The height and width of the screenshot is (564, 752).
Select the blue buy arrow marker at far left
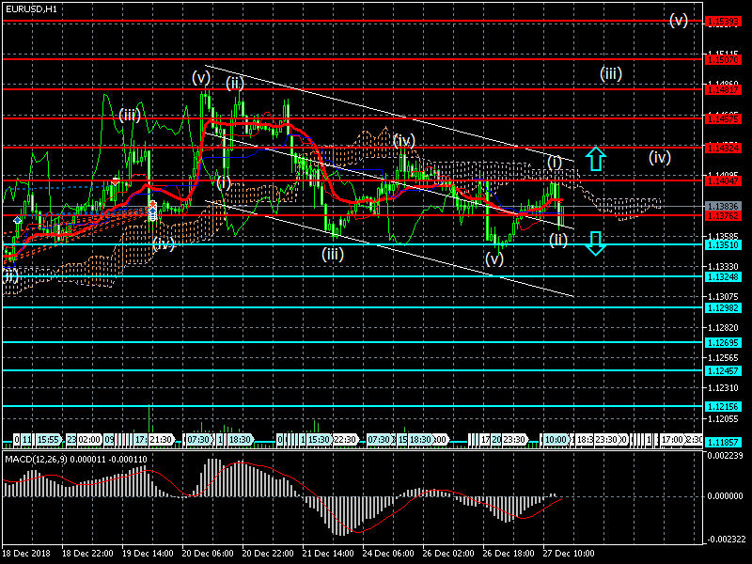17,219
